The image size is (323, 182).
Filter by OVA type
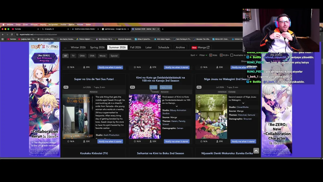[x=92, y=56]
